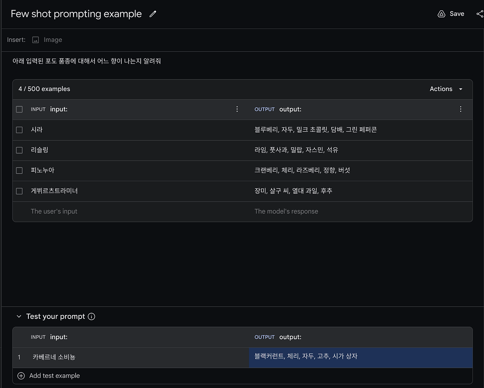Click the Add test example link
484x388 pixels.
(54, 376)
